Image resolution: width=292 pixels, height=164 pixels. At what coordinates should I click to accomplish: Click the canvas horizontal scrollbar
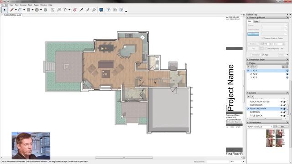[124, 158]
